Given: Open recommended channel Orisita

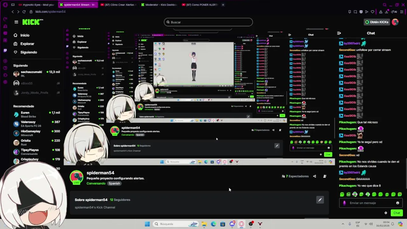Looking at the screenshot, I should tap(37, 142).
